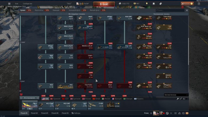The width and height of the screenshot is (208, 117).
Task: Select the Preset #2 tab
Action: click(34, 113)
